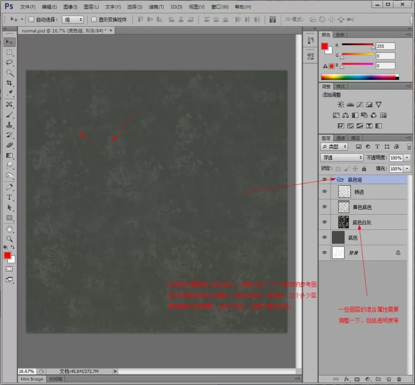This screenshot has height=385, width=415.
Task: Select the Lasso tool
Action: [10, 62]
